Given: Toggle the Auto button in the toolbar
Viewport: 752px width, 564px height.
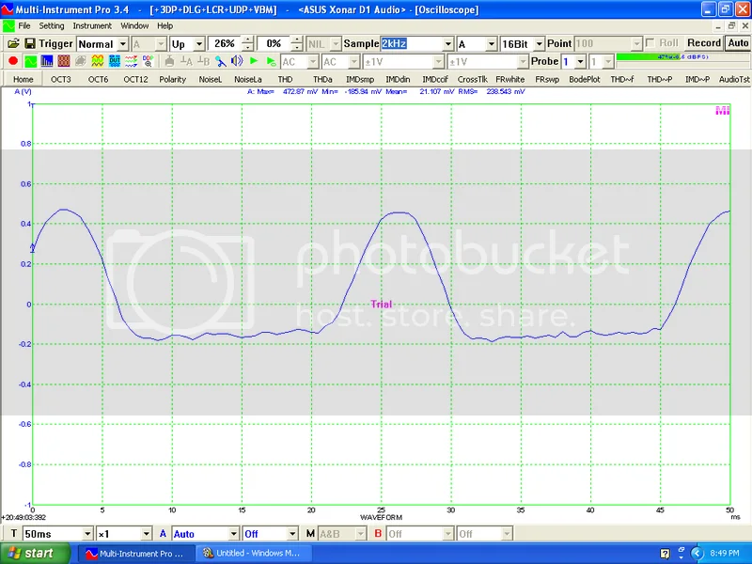Looking at the screenshot, I should [x=738, y=43].
